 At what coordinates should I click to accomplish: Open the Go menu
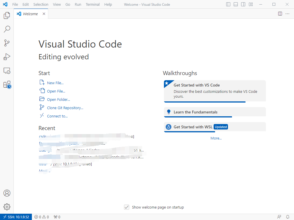click(x=68, y=4)
